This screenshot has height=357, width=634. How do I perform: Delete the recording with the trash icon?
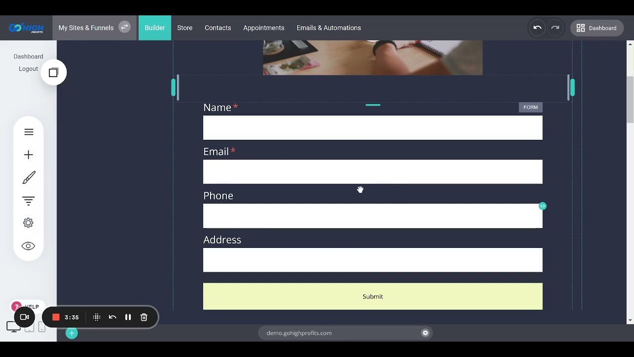[x=144, y=317]
